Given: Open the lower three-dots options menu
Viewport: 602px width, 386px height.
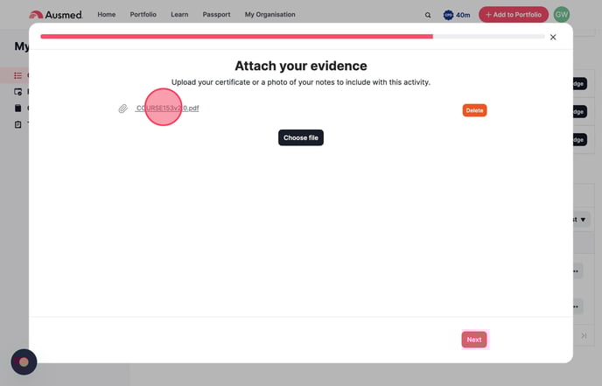Looking at the screenshot, I should tap(576, 306).
